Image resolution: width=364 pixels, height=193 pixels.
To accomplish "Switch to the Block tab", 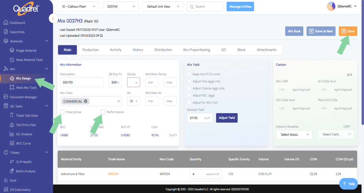I will click(242, 50).
